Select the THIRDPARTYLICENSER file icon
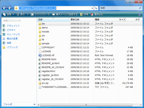 tap(40, 87)
